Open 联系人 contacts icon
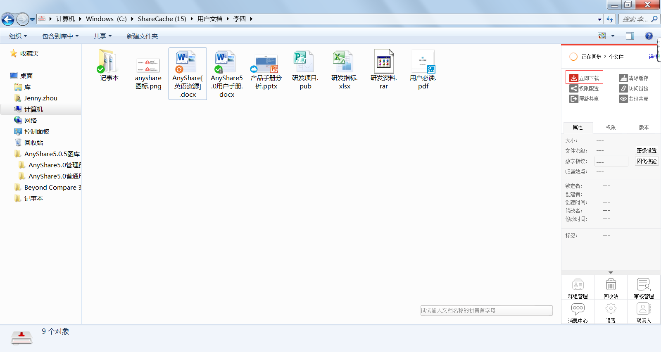 point(644,309)
